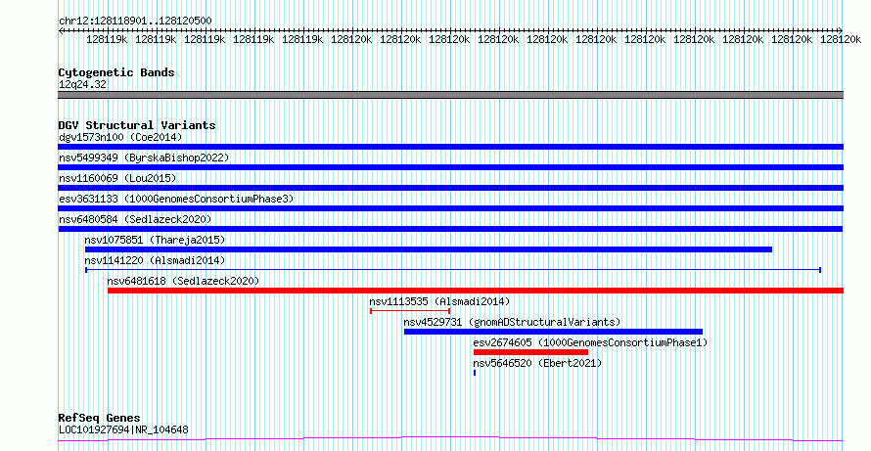Select the blue bar under dgv1573n100

pos(450,147)
